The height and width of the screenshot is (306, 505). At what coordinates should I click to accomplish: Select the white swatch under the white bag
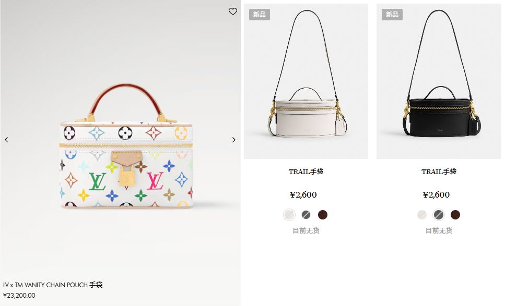289,215
